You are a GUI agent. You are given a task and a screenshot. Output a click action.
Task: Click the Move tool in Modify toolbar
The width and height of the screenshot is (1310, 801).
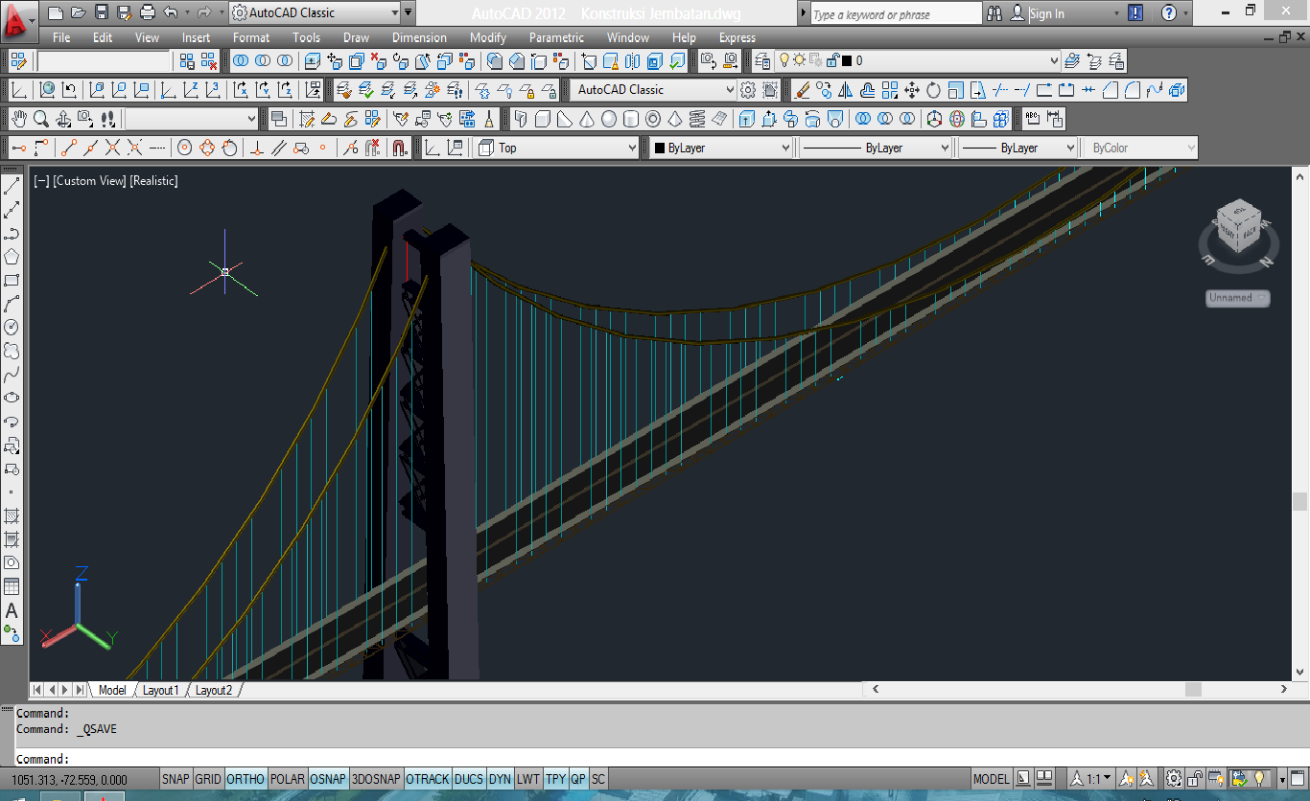[912, 90]
